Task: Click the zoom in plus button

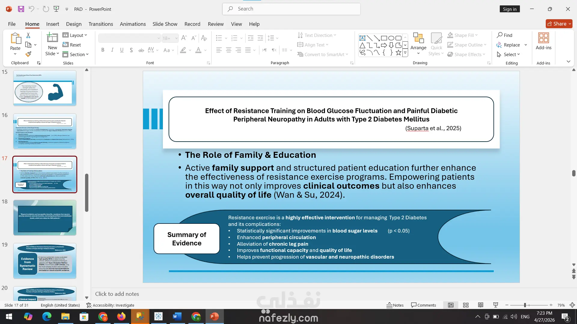Action: [551, 305]
